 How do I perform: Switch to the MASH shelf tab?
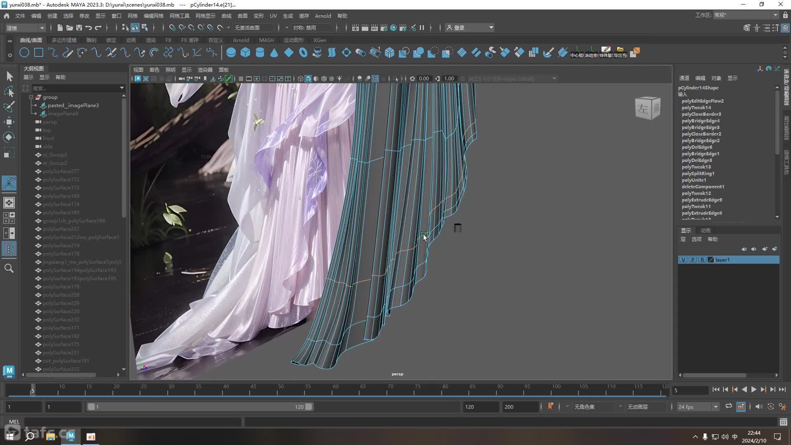(267, 40)
